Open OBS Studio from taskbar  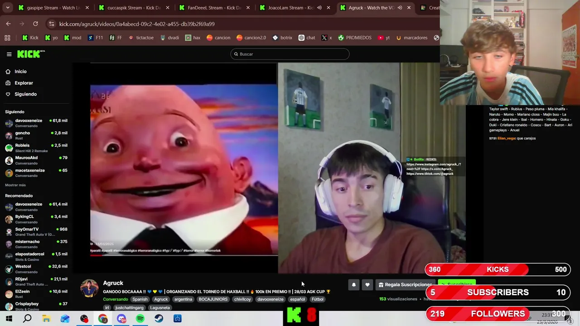[x=84, y=319]
